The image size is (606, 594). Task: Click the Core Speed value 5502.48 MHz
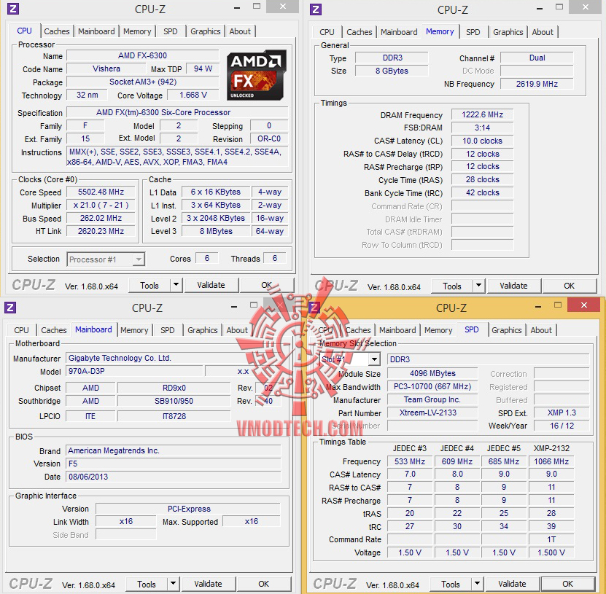[101, 192]
